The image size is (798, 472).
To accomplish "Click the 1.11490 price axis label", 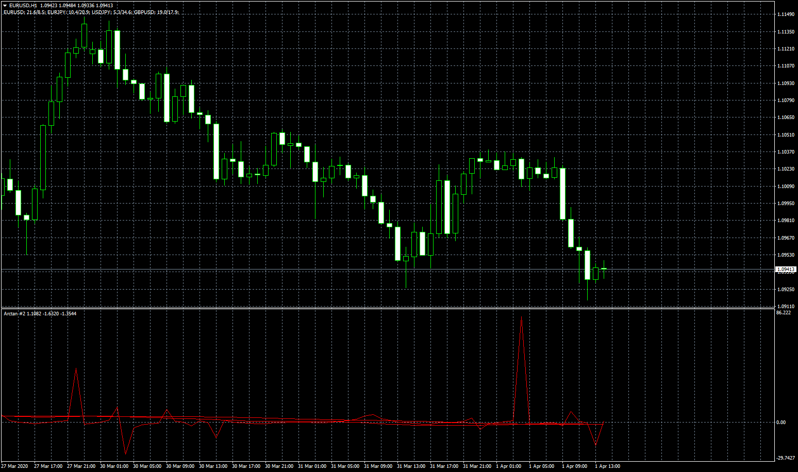I will pyautogui.click(x=786, y=14).
